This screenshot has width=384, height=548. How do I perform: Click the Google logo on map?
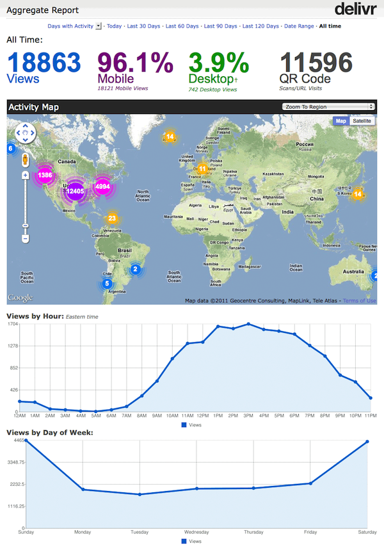[20, 298]
